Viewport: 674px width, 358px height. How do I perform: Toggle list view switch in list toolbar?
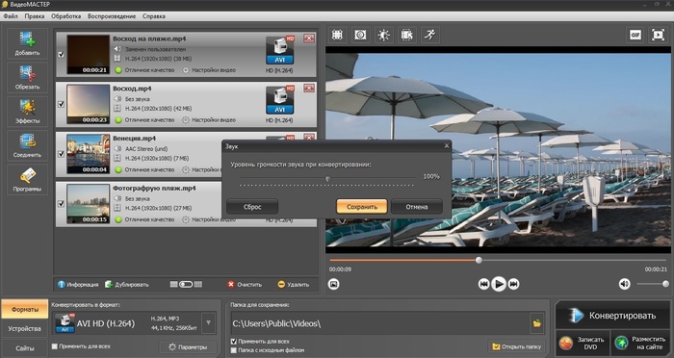[186, 285]
